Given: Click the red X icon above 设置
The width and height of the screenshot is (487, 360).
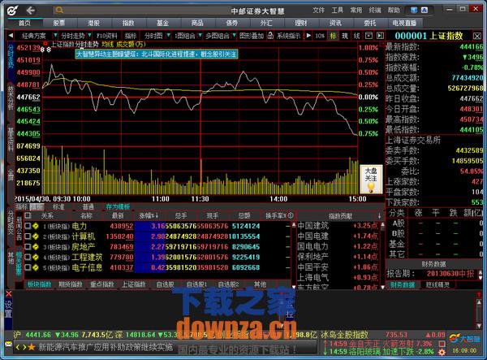Looking at the screenshot, I should coord(9,293).
